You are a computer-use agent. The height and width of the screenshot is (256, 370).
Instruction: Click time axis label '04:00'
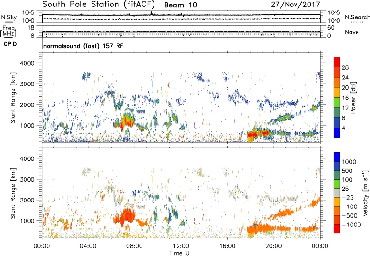(88, 246)
